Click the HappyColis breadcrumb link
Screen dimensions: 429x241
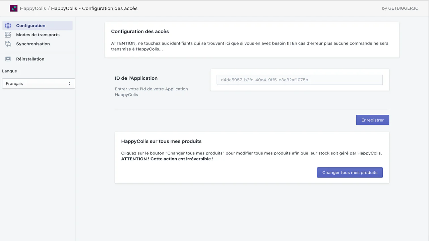point(33,8)
